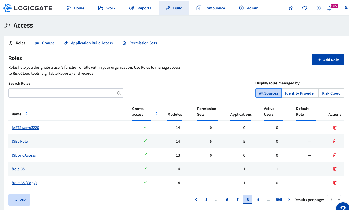The image size is (349, 210).
Task: Click the Default Role column header
Action: click(302, 111)
